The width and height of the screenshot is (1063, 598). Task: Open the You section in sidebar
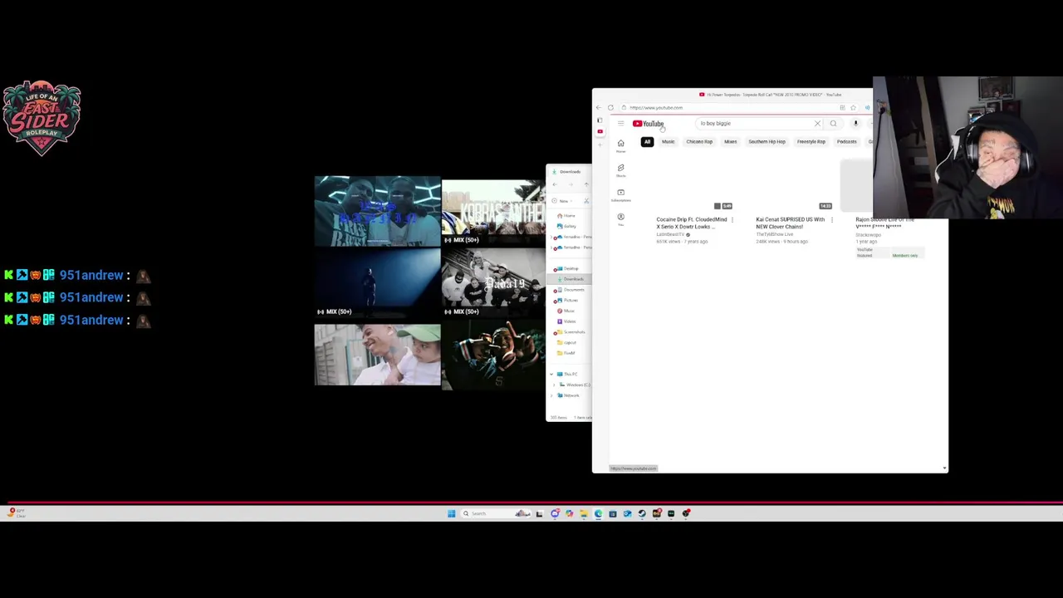620,219
